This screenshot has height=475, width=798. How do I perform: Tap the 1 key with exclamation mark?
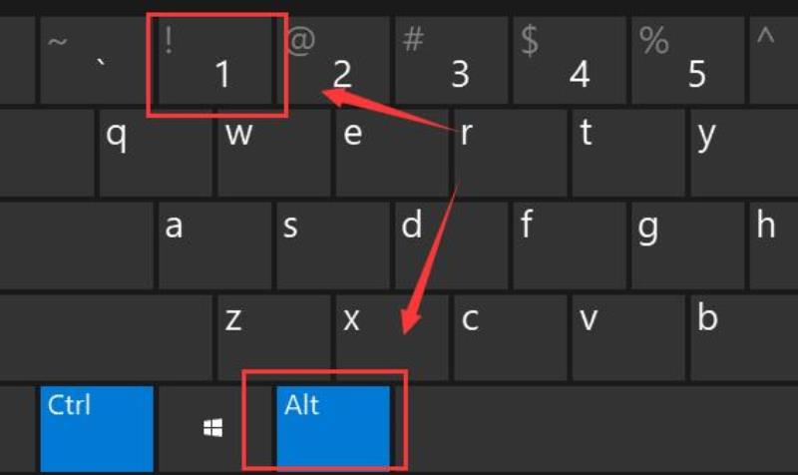pos(214,60)
